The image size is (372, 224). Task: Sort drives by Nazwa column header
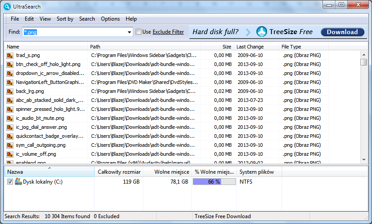(x=50, y=172)
